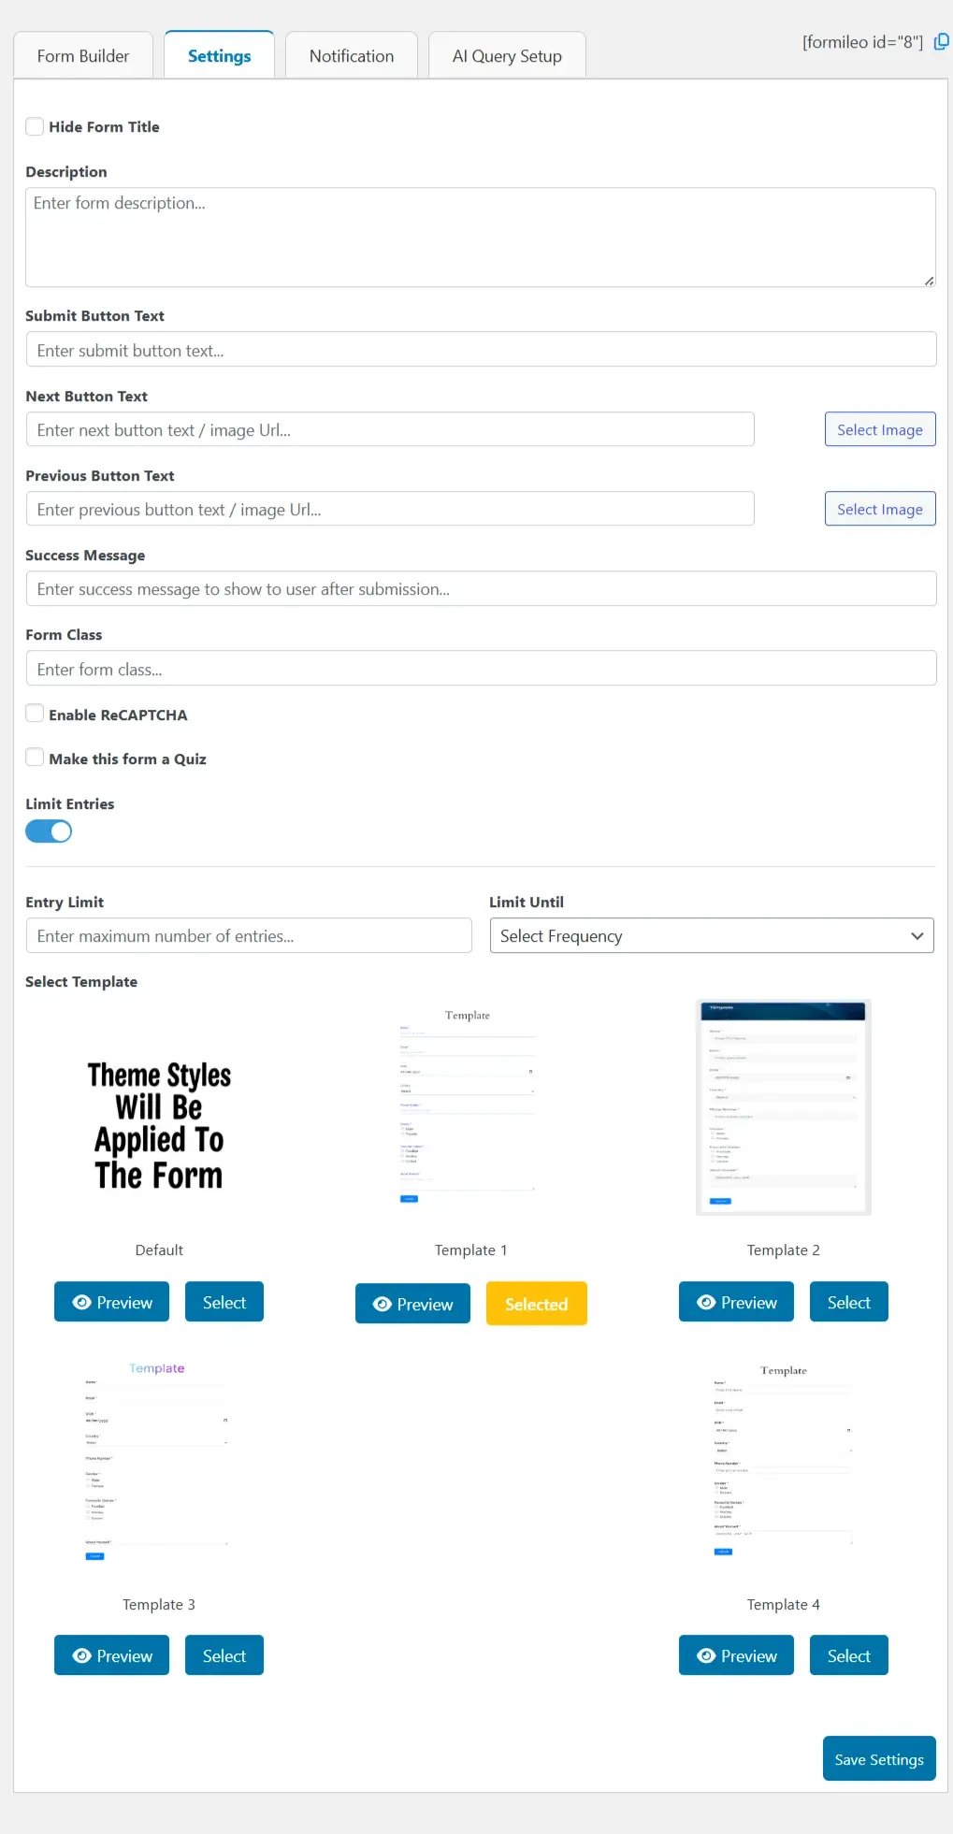Image resolution: width=953 pixels, height=1834 pixels.
Task: Copy the formileo shortcode icon
Action: pos(941,41)
